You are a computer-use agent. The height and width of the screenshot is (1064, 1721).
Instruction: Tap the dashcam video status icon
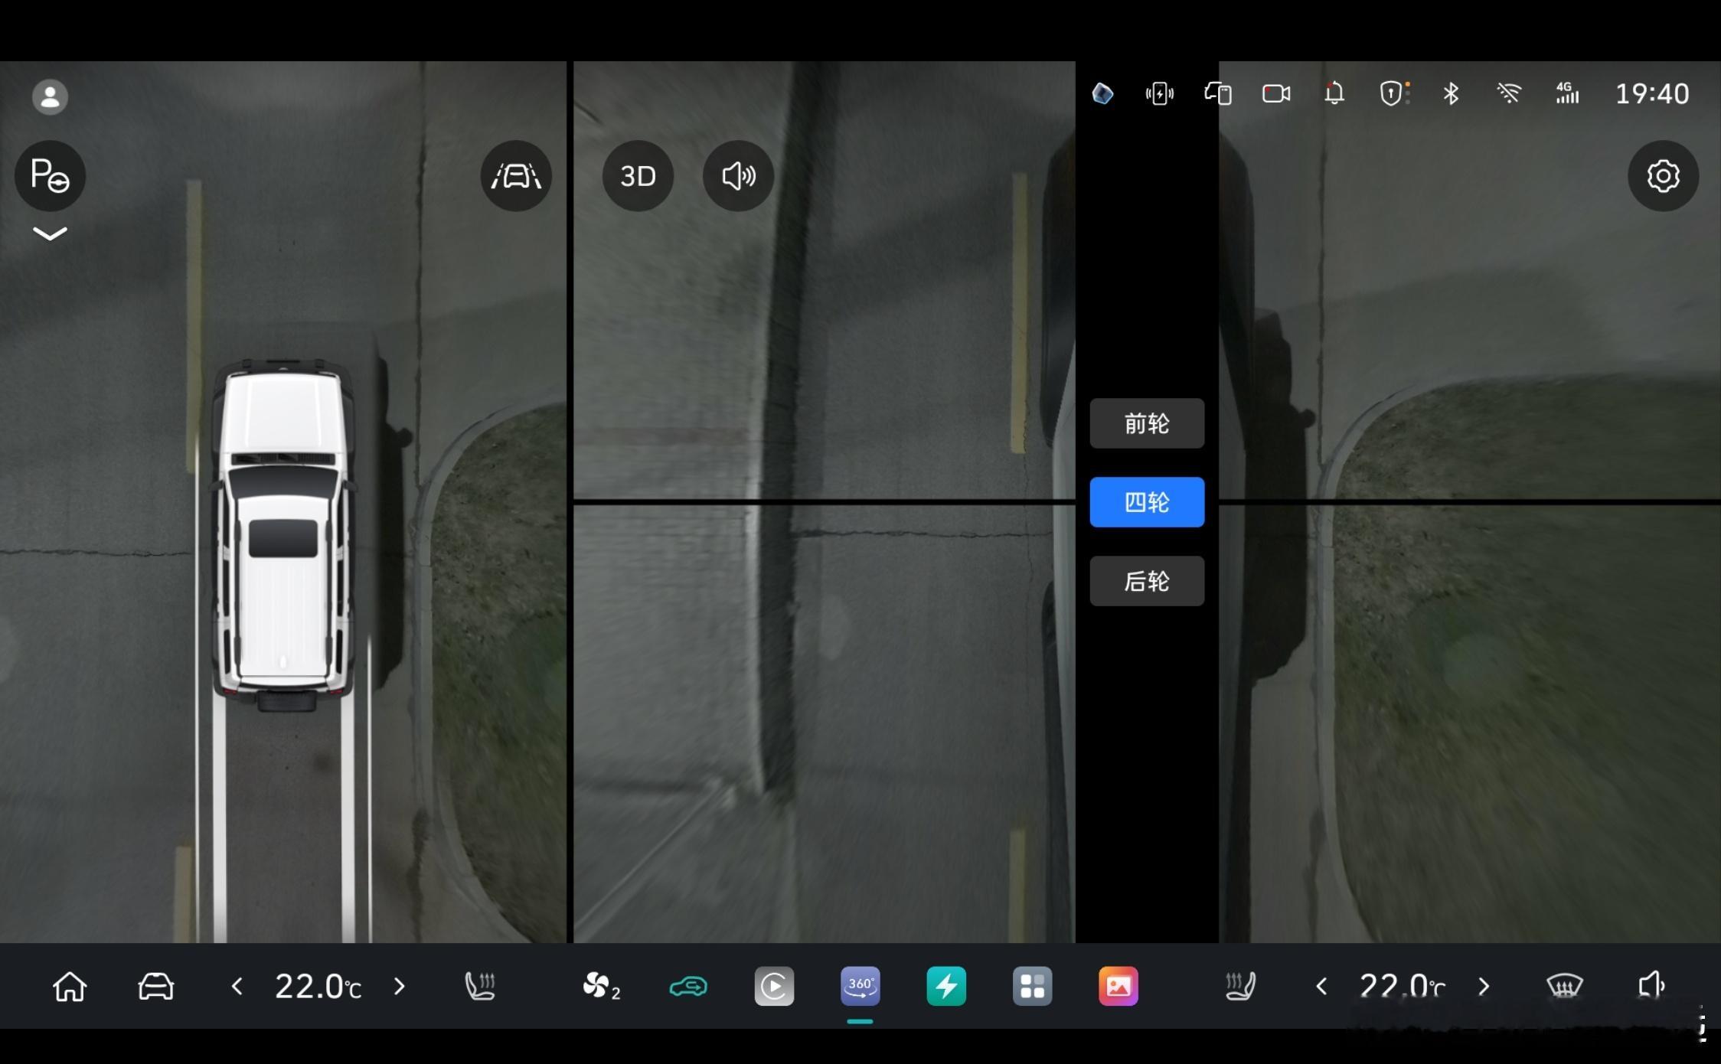(1275, 93)
